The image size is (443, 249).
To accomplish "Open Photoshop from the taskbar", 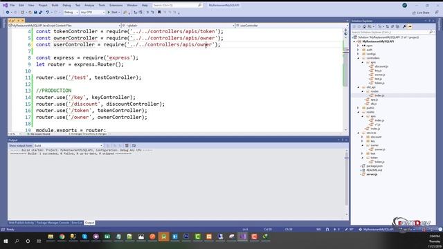I will 186,237.
